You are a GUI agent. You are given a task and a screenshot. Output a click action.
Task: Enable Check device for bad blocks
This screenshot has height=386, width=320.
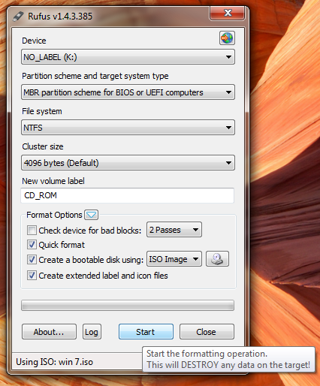pyautogui.click(x=32, y=230)
